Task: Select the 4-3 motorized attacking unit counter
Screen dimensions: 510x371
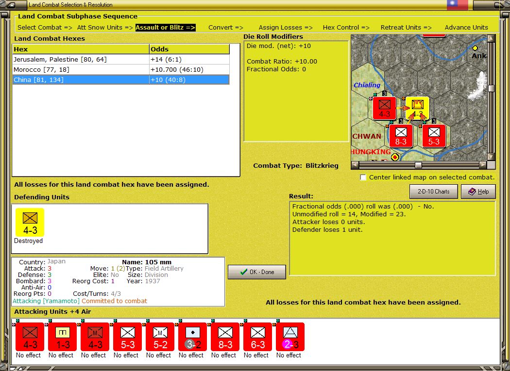Action: coord(95,337)
